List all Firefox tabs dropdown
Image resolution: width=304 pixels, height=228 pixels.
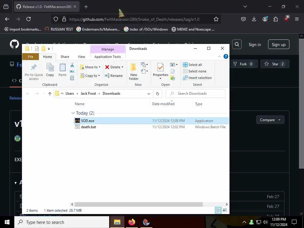click(x=245, y=7)
